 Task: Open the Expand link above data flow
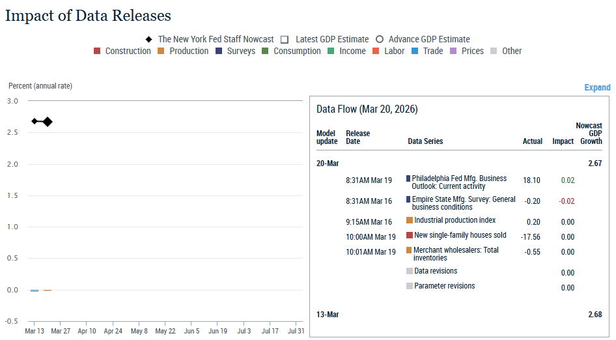coord(597,88)
